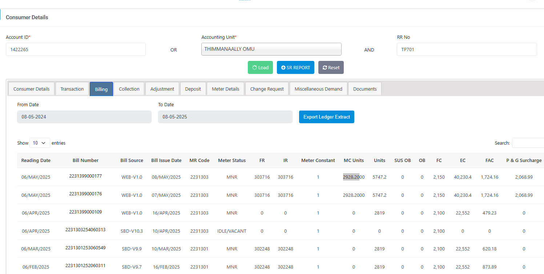
Task: Switch to the Transaction tab
Action: [x=72, y=89]
